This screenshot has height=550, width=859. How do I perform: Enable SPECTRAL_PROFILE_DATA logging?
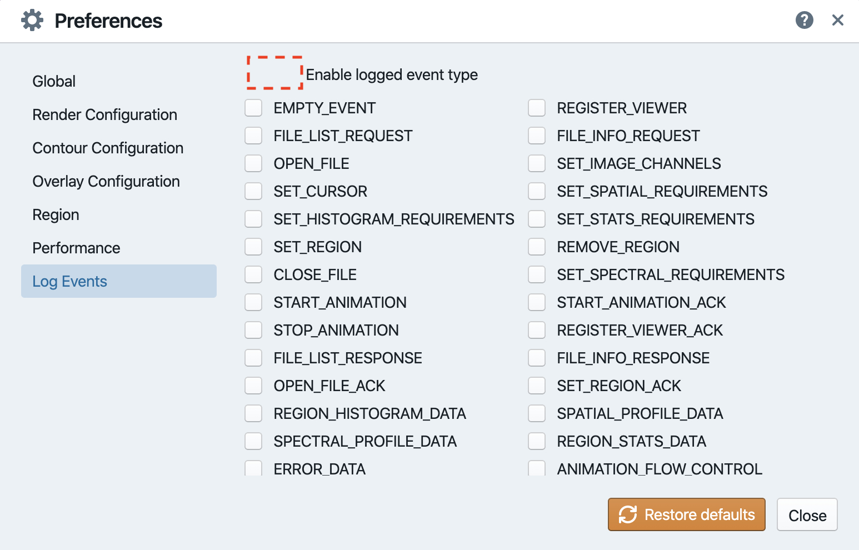(253, 441)
